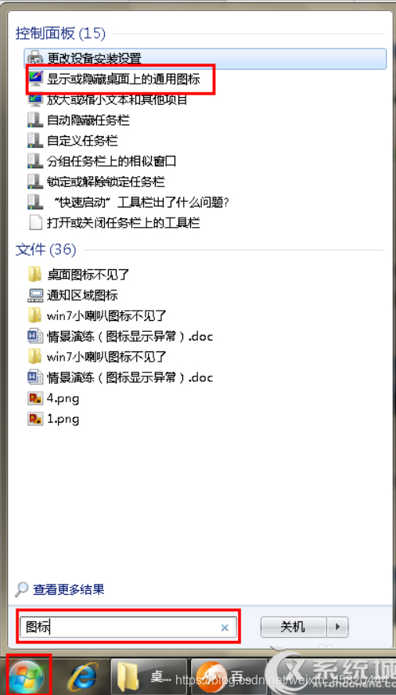This screenshot has width=396, height=695.
Task: Clear search text with the X icon
Action: click(x=225, y=627)
